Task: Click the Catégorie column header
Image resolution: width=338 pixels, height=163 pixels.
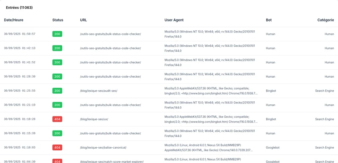Action: click(325, 20)
